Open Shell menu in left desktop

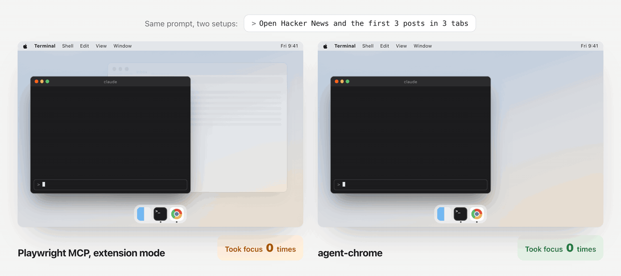click(68, 46)
